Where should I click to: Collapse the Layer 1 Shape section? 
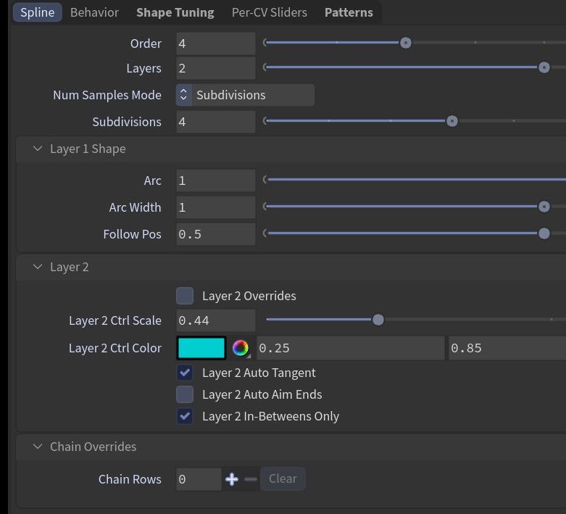38,149
